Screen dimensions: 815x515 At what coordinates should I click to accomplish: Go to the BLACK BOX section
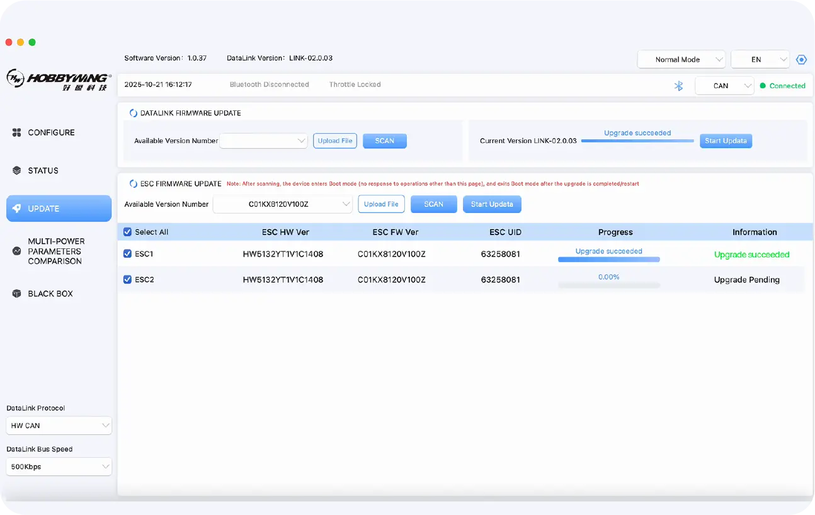pos(50,294)
